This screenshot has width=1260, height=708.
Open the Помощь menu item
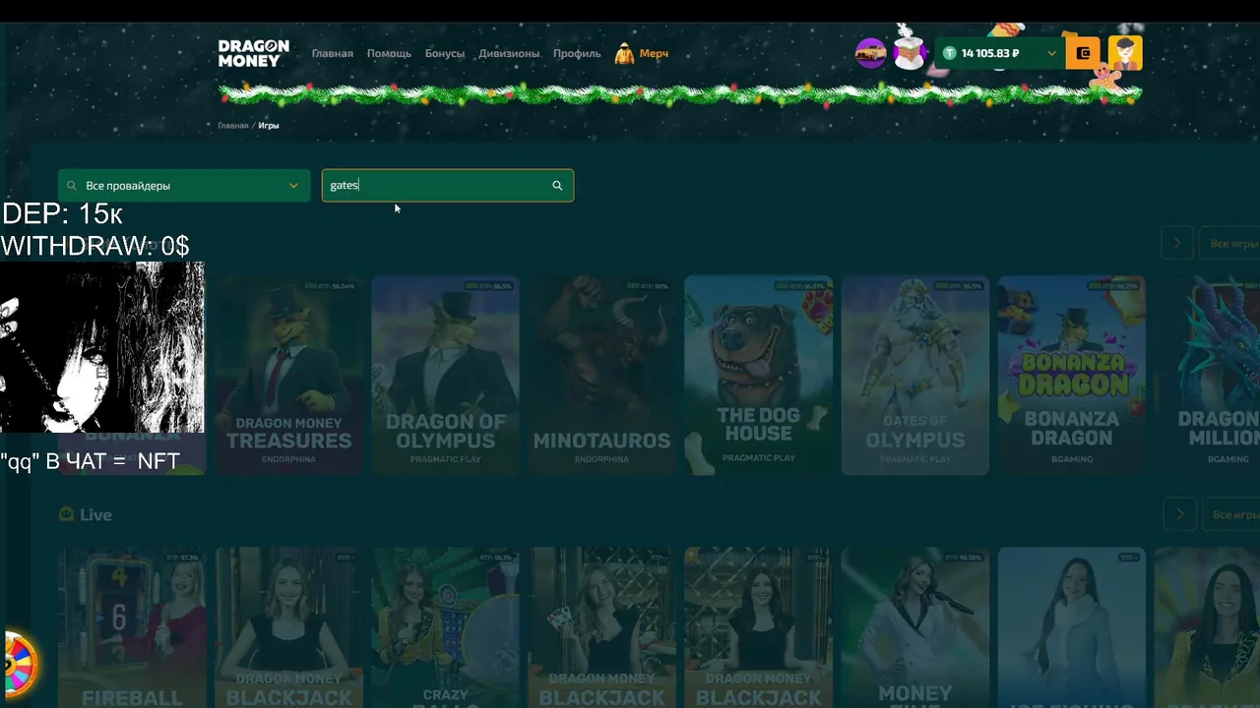[389, 53]
